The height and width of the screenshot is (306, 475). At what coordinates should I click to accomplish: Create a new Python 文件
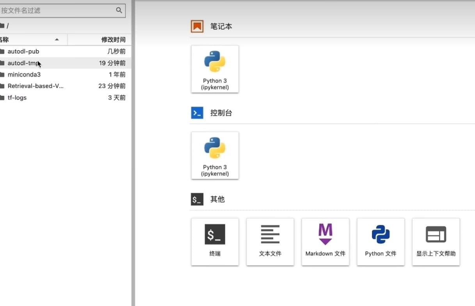[x=381, y=242]
